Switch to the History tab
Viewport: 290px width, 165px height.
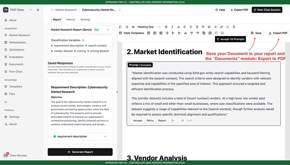(x=71, y=19)
